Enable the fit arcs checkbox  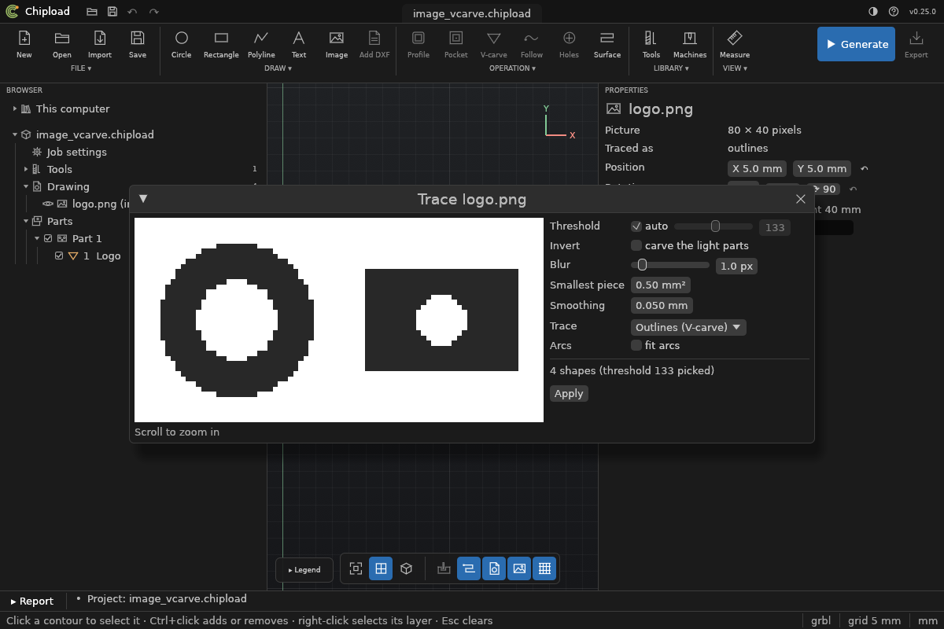click(x=636, y=345)
